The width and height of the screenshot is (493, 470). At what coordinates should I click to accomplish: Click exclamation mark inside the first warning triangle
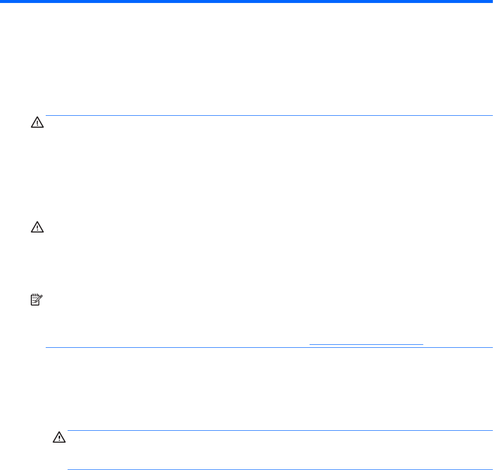click(x=37, y=123)
